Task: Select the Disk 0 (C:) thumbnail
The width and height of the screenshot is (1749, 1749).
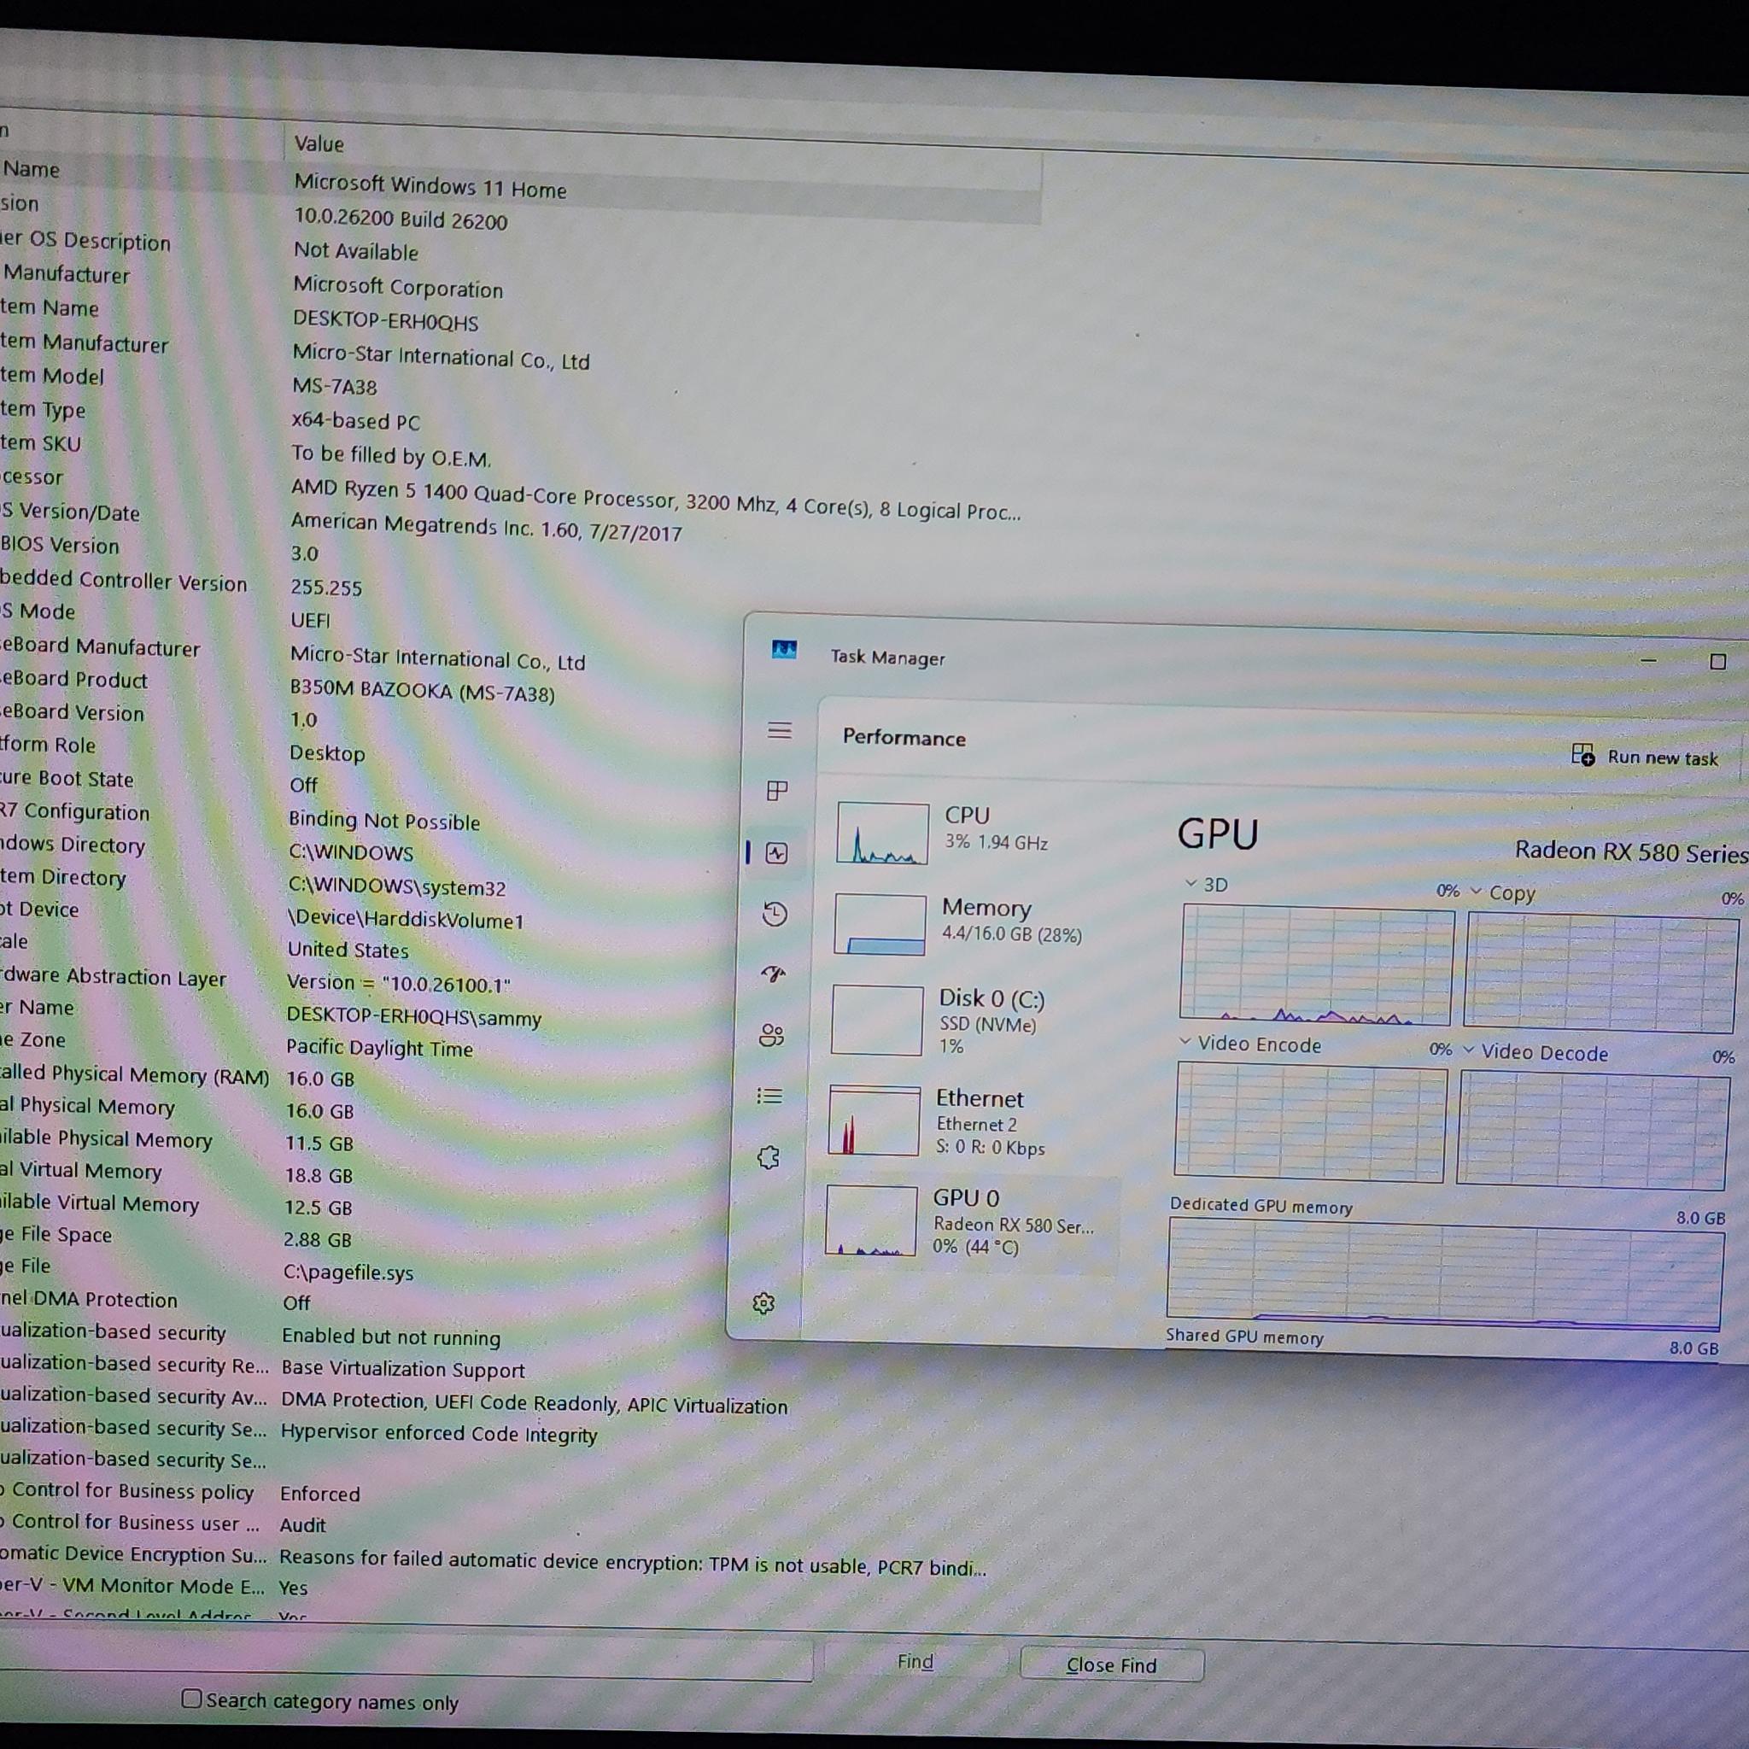Action: tap(877, 1021)
